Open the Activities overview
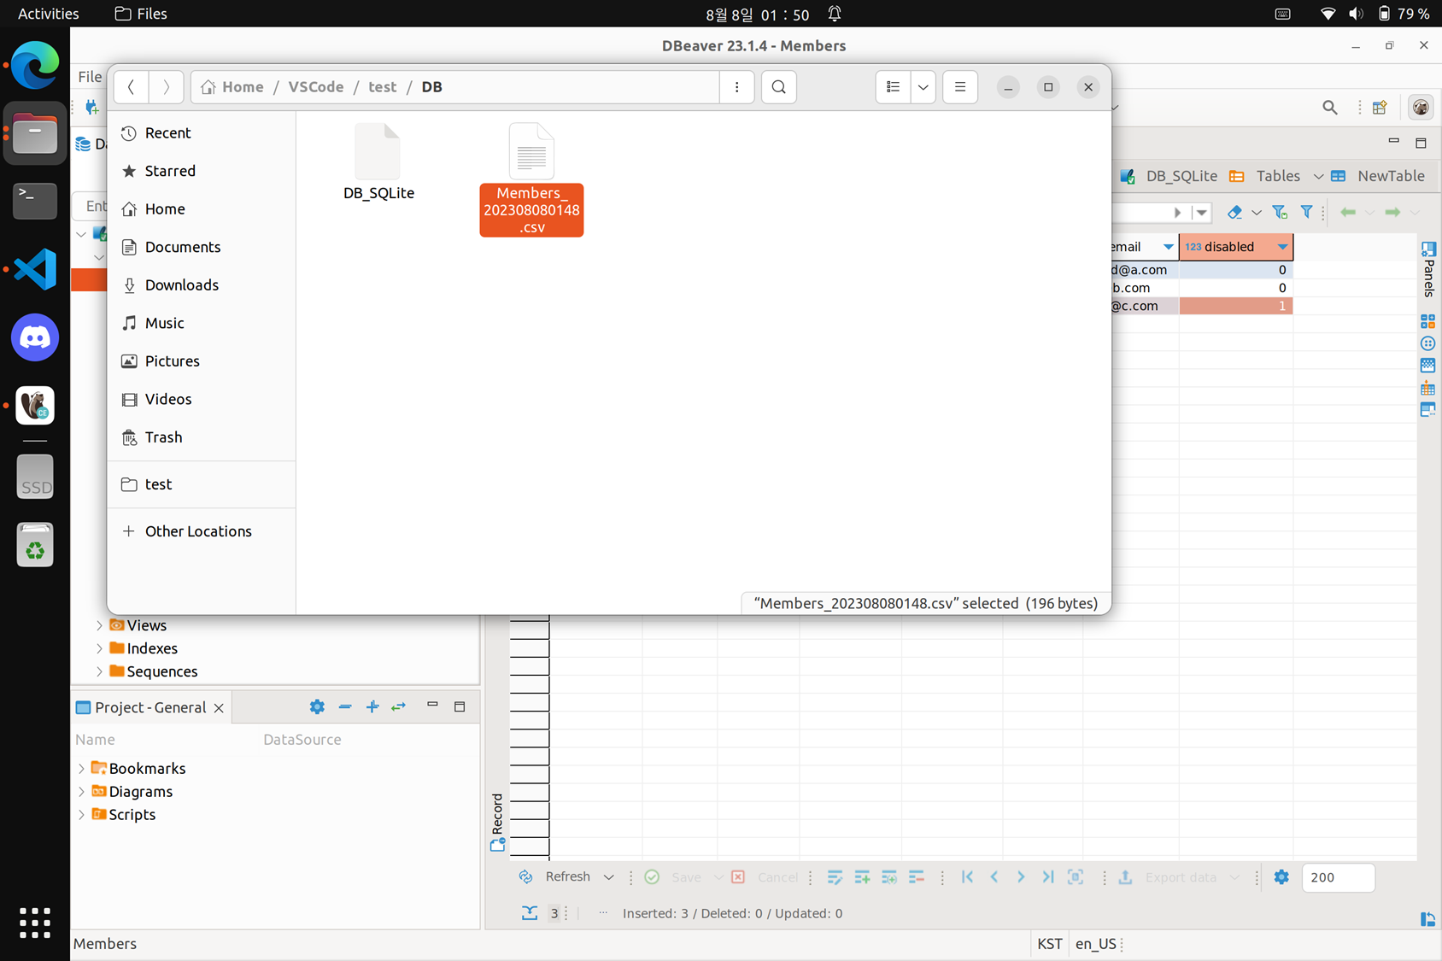Image resolution: width=1442 pixels, height=961 pixels. (48, 14)
